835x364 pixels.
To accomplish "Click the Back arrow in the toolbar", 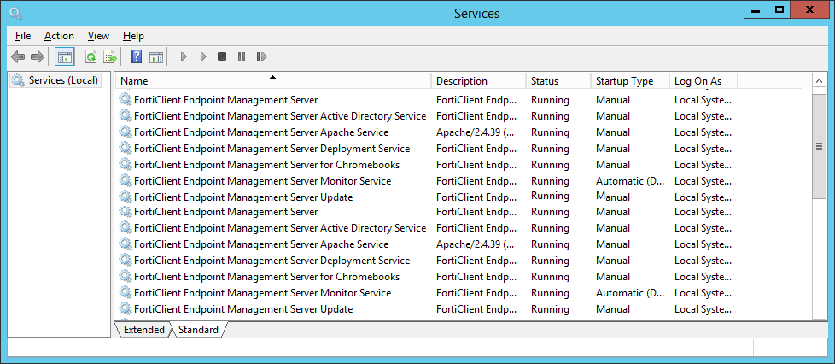I will (x=18, y=57).
